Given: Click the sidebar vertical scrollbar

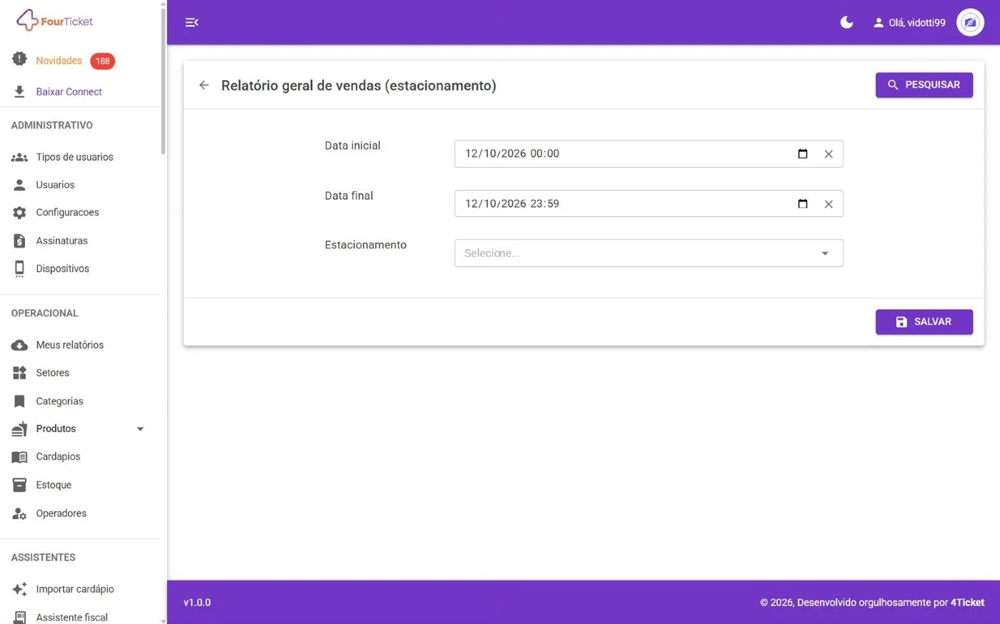Looking at the screenshot, I should tap(163, 79).
